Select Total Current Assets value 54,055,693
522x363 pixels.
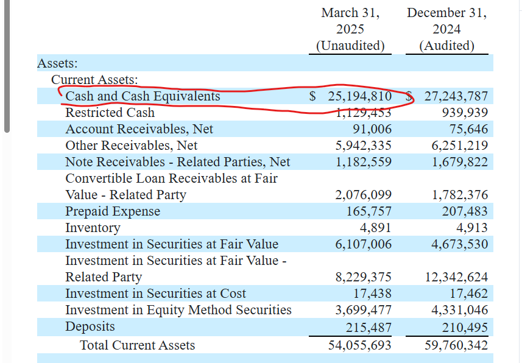pos(359,345)
